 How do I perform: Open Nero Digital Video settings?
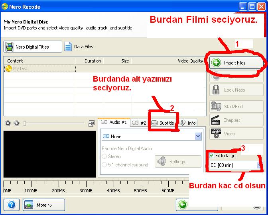pos(236,134)
